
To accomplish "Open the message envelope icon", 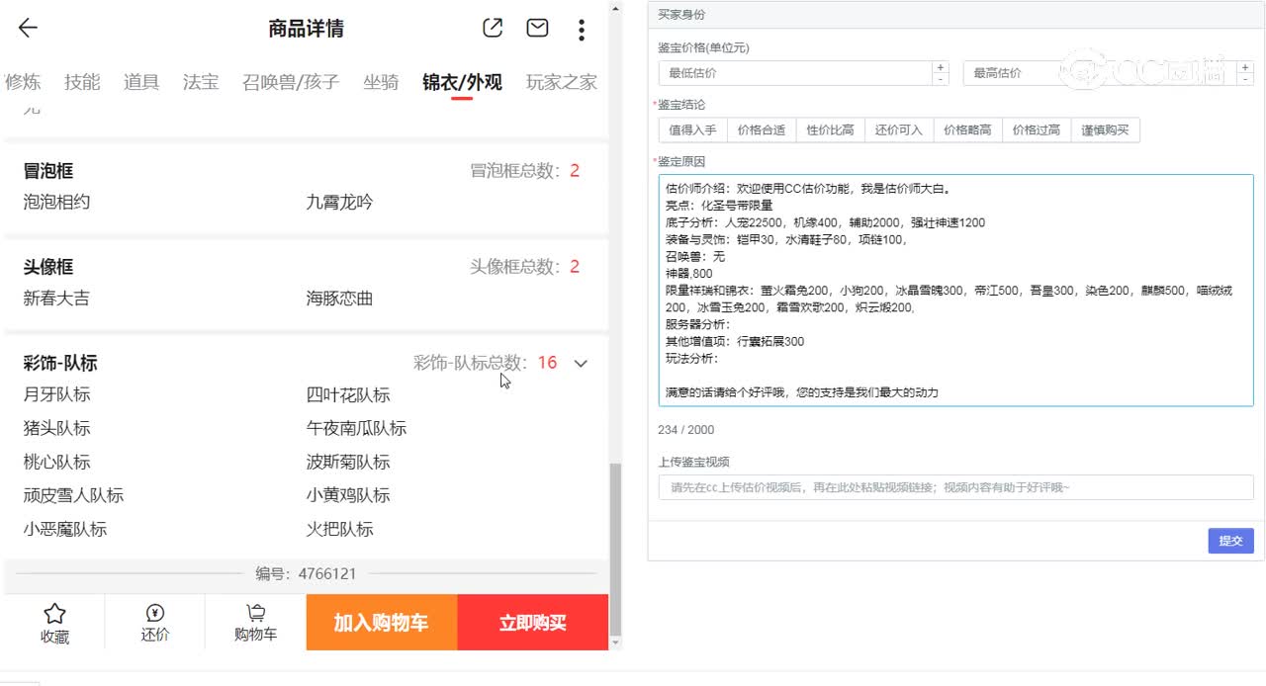I will 536,28.
